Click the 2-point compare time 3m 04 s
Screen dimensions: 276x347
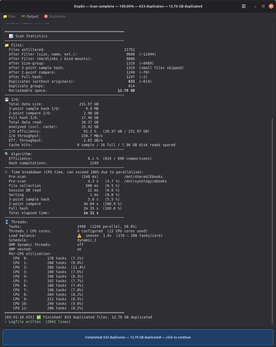(x=91, y=204)
